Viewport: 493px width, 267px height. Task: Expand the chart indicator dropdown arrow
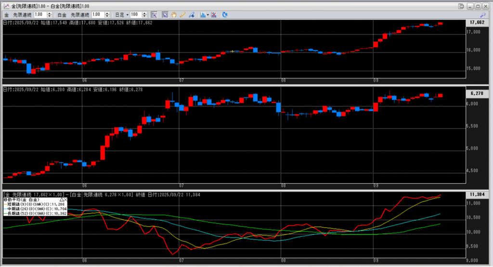208,15
